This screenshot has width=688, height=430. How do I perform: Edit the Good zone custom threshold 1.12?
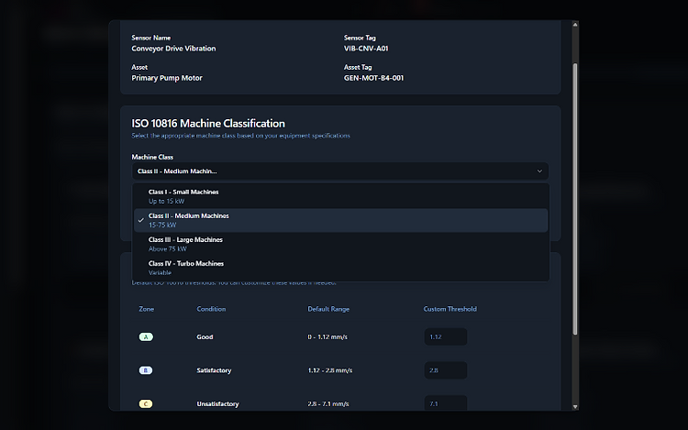click(x=445, y=336)
